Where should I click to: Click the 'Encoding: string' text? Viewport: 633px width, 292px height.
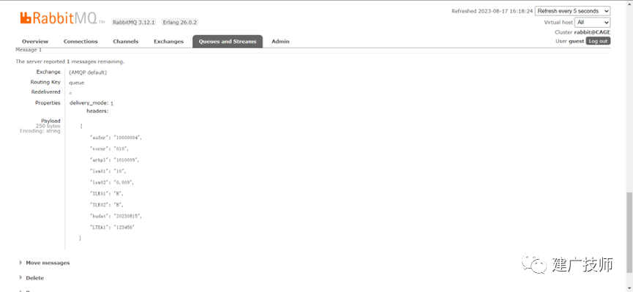pyautogui.click(x=40, y=131)
